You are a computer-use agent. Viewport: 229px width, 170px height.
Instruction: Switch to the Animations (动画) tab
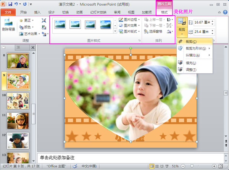pyautogui.click(x=79, y=12)
